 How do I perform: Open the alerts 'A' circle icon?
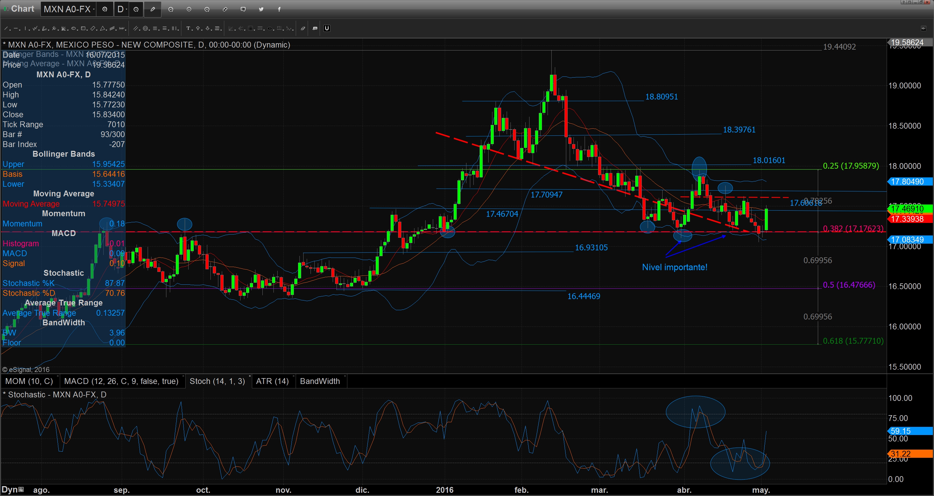[x=207, y=9]
